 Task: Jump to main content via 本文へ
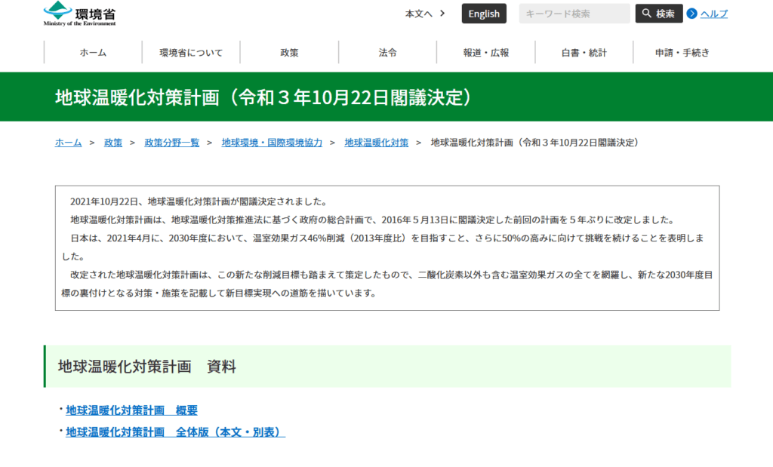(x=425, y=14)
